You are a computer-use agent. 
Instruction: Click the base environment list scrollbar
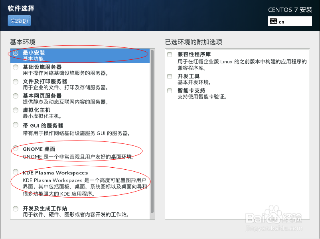pos(152,131)
